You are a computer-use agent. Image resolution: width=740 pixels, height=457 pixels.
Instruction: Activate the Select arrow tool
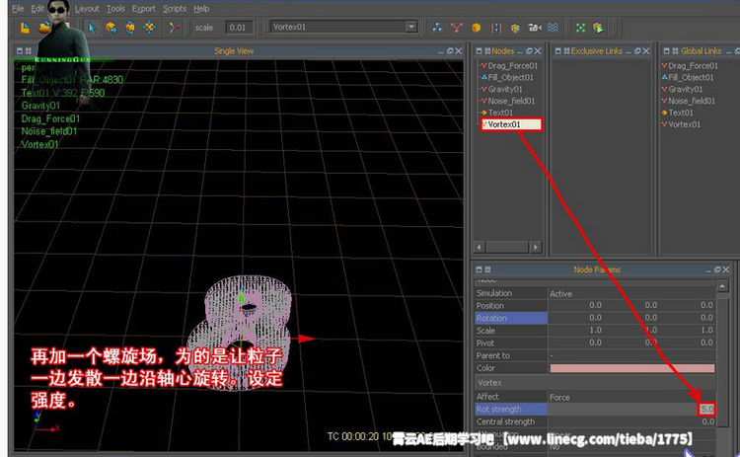(x=93, y=28)
